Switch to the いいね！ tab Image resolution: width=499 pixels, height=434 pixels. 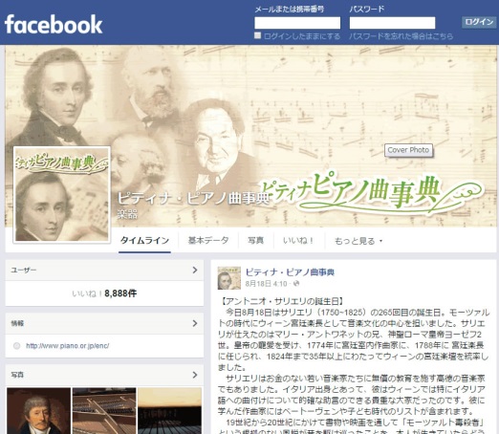(x=298, y=240)
